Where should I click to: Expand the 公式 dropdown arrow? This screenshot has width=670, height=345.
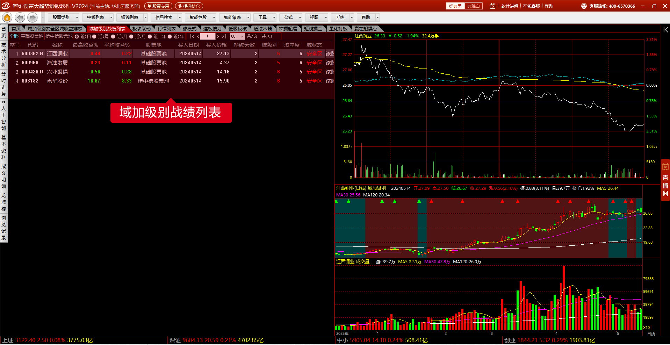point(300,17)
